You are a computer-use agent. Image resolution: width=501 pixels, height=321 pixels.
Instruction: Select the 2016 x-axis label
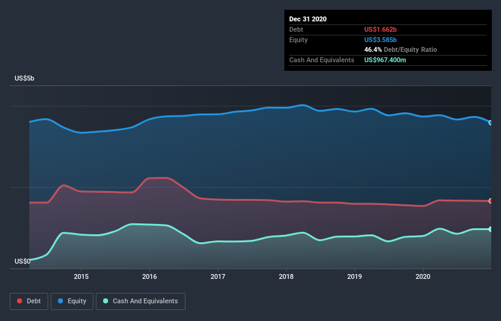pyautogui.click(x=150, y=276)
